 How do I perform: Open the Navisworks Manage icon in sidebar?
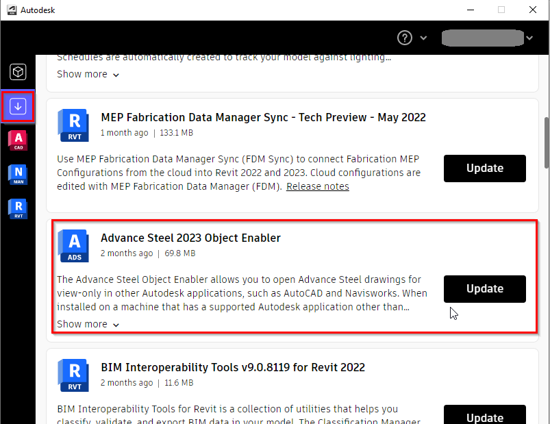(x=18, y=175)
